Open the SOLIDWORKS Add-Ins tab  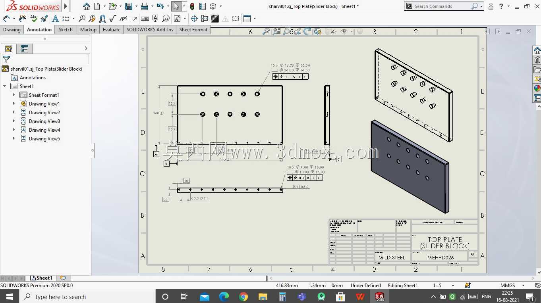coord(150,30)
